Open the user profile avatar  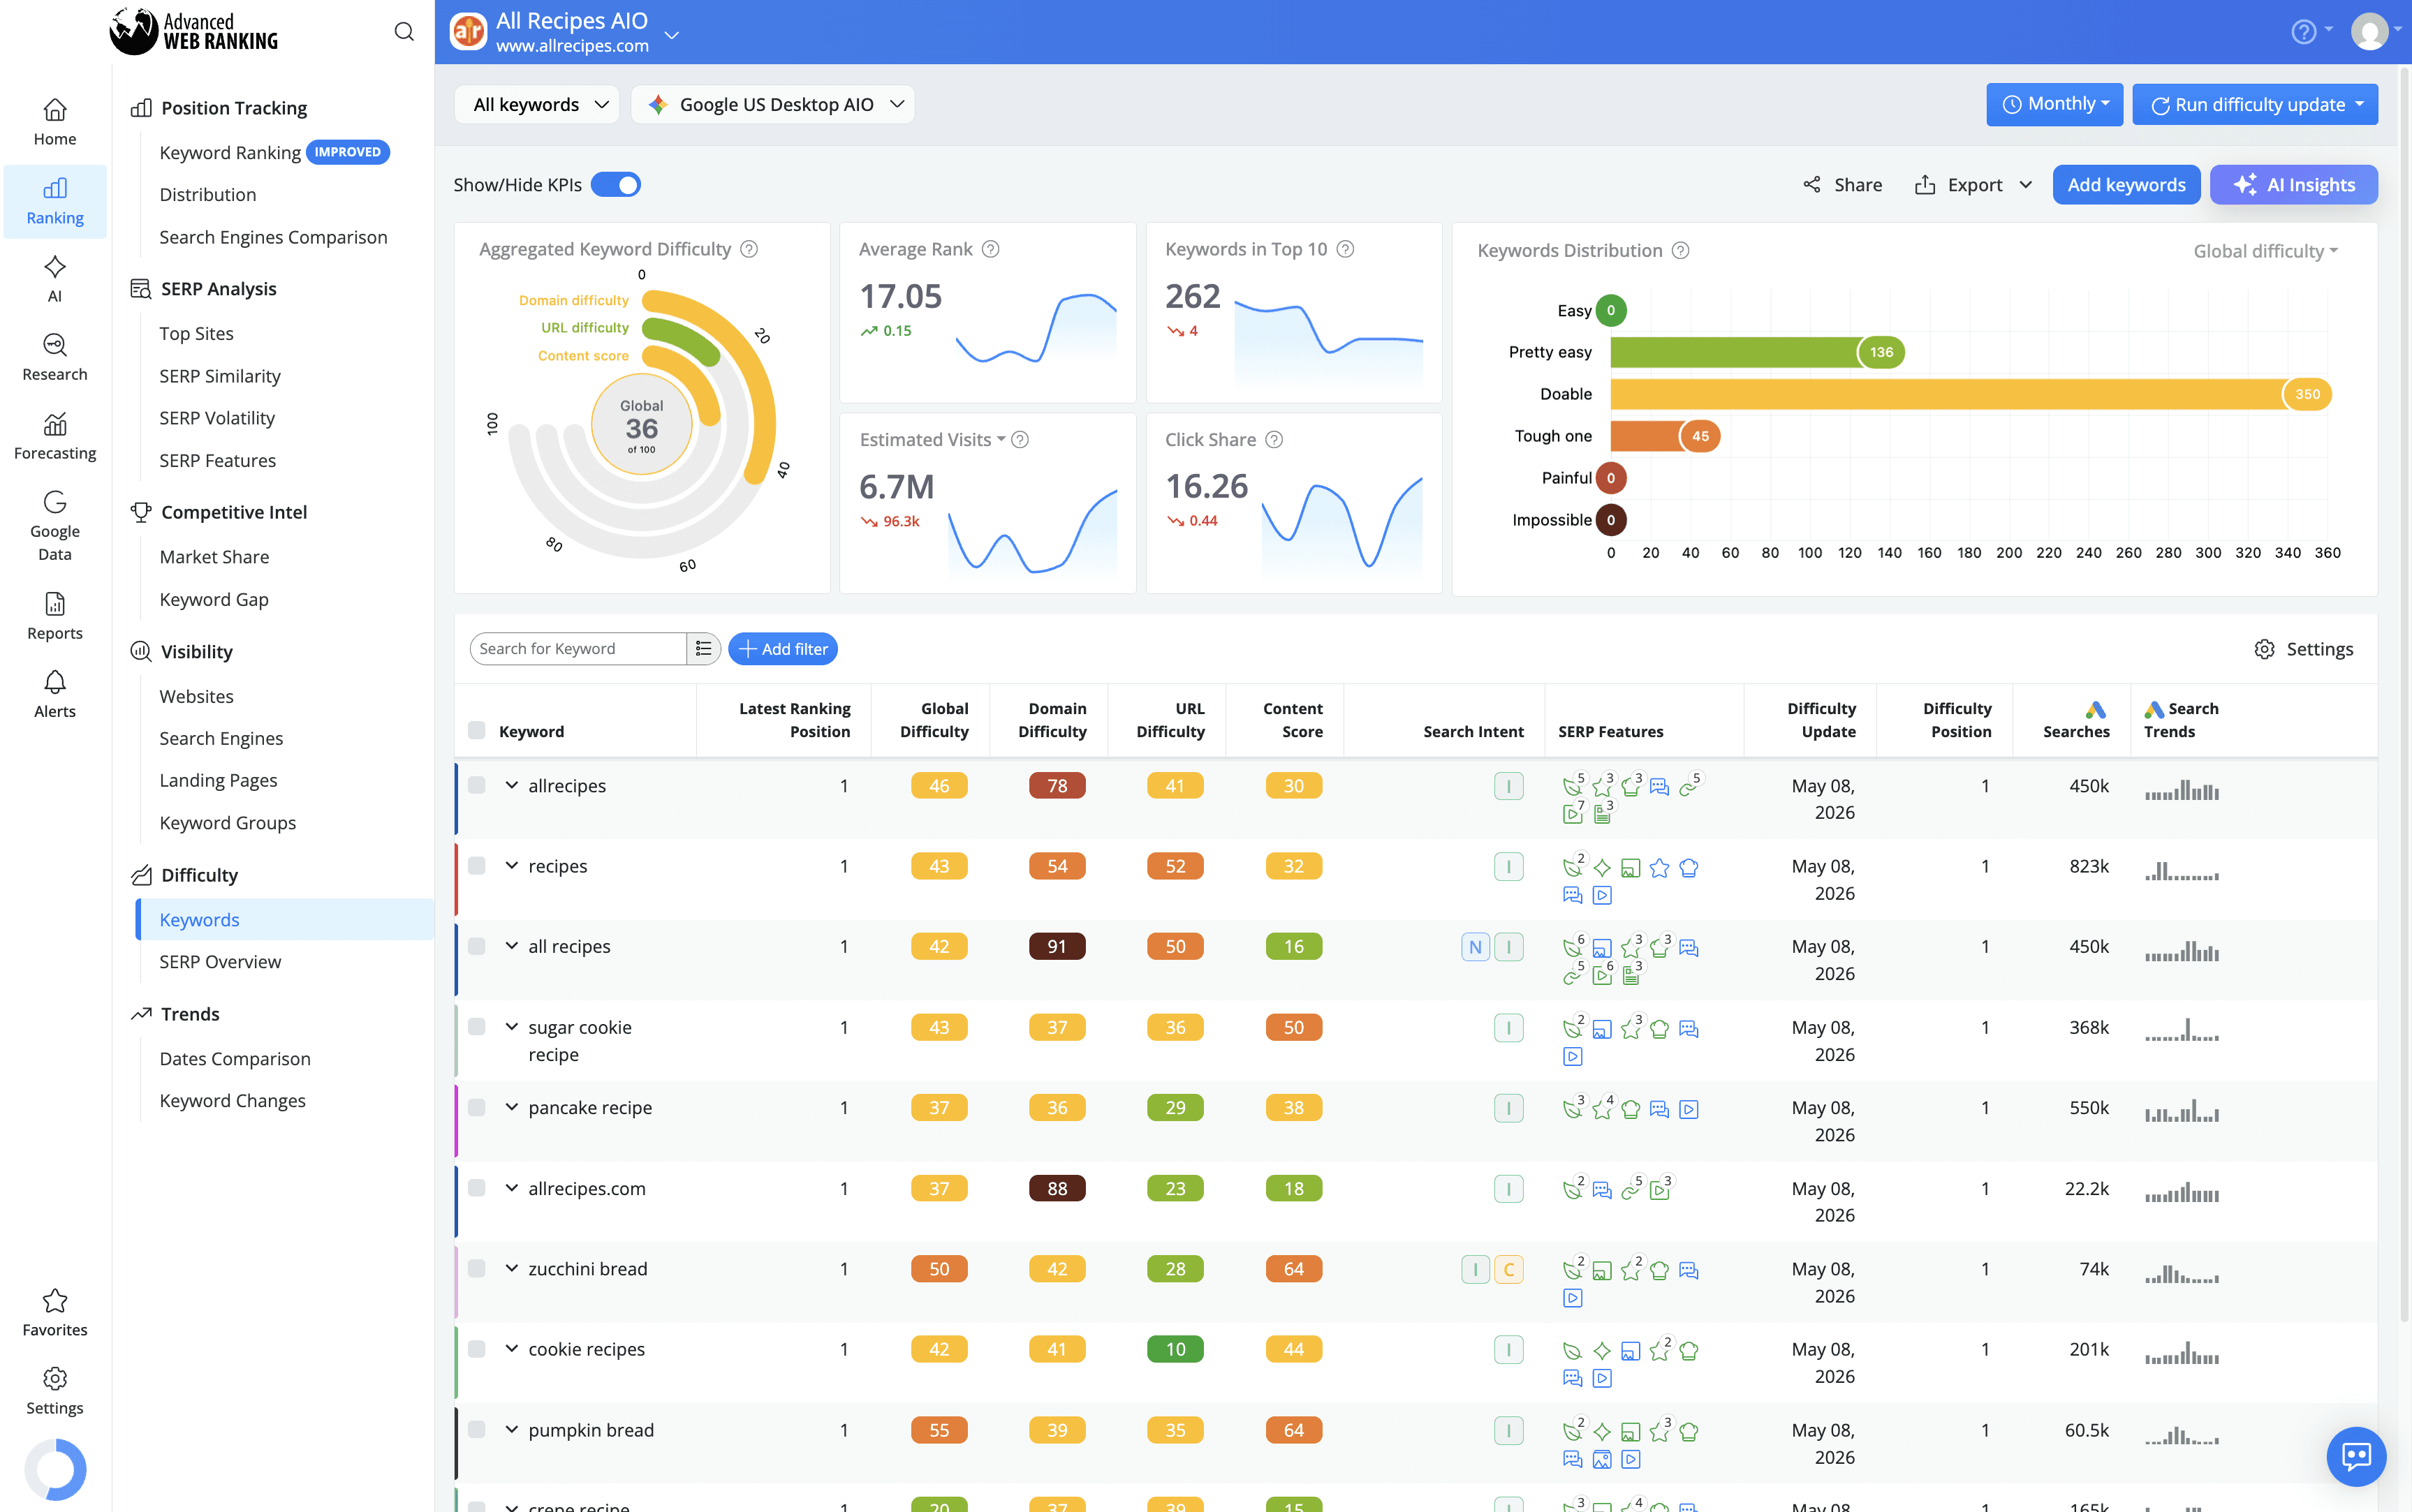click(x=2369, y=32)
